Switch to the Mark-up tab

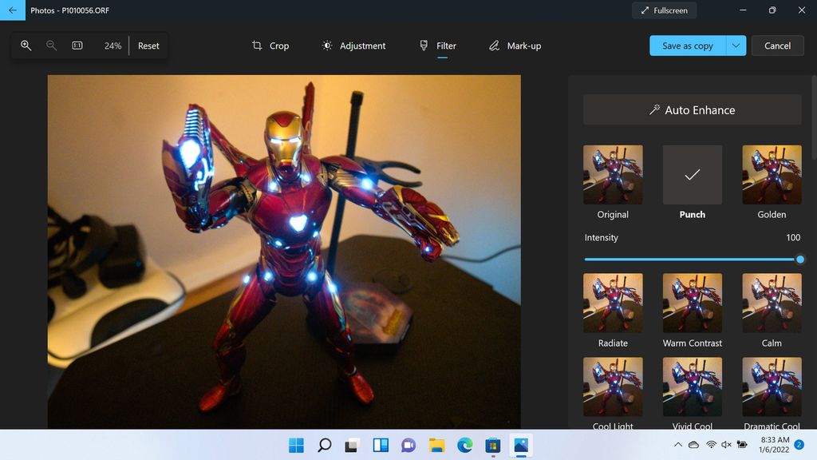click(515, 46)
